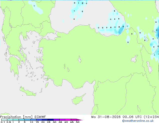Click the legend scale label '40'
The image size is (159, 123).
pyautogui.click(x=66, y=122)
